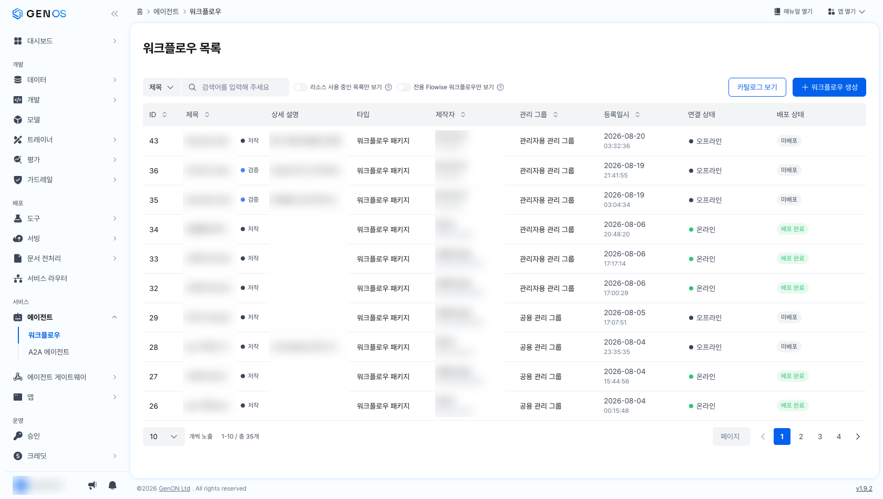The width and height of the screenshot is (883, 499).
Task: Open 문서 전처리 menu item
Action: (65, 258)
